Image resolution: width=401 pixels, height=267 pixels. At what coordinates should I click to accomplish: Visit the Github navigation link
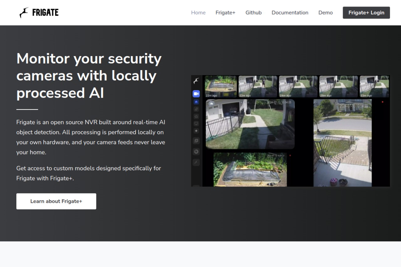pyautogui.click(x=253, y=13)
